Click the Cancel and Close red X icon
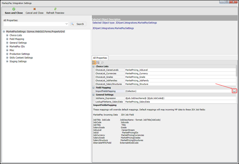 tap(35, 9)
